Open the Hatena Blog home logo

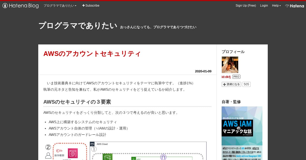pos(21,6)
